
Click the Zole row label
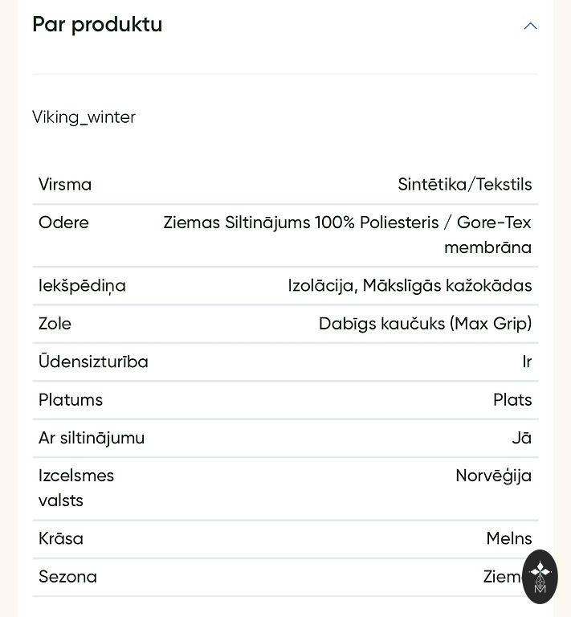pyautogui.click(x=55, y=324)
